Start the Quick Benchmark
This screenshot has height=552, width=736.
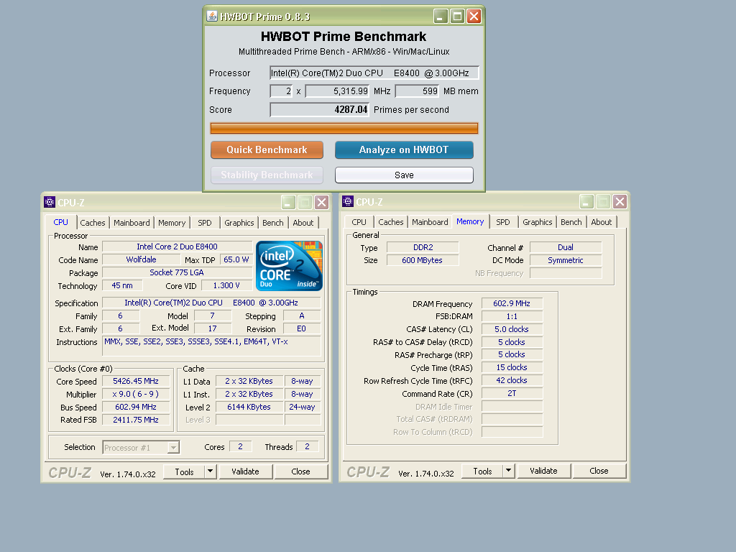point(267,149)
